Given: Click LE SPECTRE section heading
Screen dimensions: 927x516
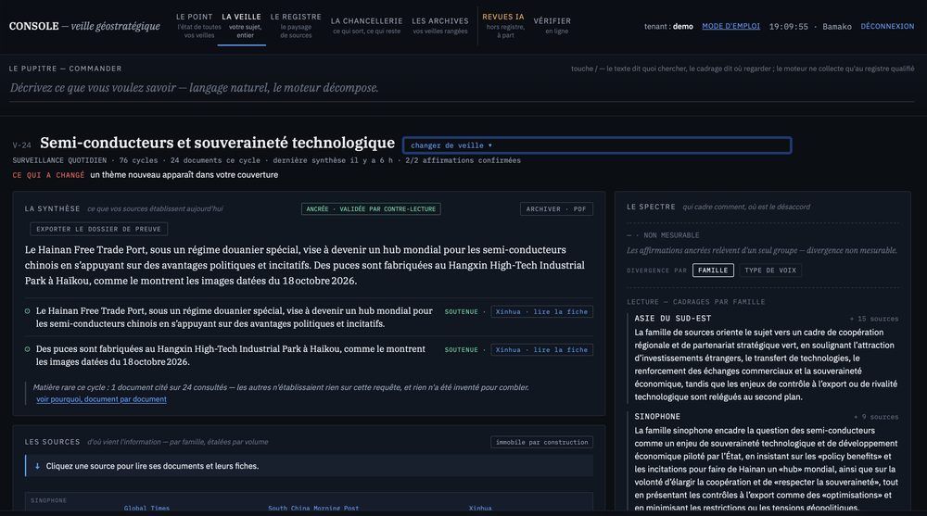Looking at the screenshot, I should tap(651, 207).
